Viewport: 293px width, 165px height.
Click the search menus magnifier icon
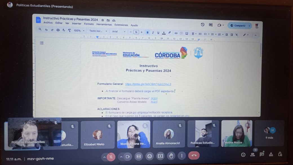tap(40, 29)
